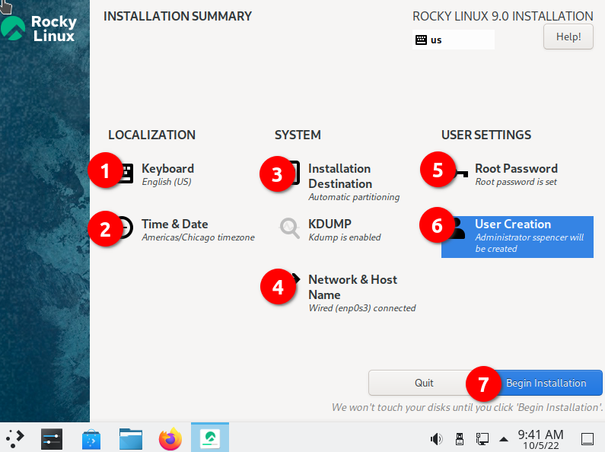Open the Discover software store icon
The height and width of the screenshot is (452, 605).
coord(91,438)
